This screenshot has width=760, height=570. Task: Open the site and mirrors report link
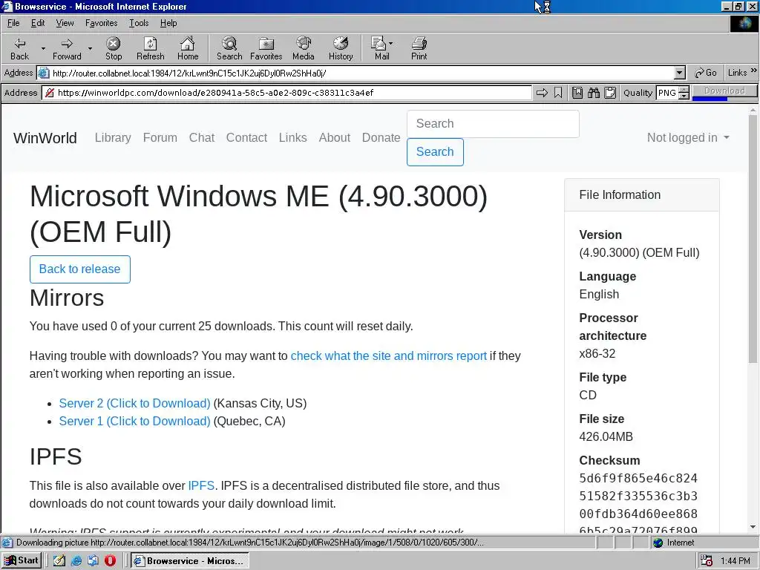[x=389, y=356]
